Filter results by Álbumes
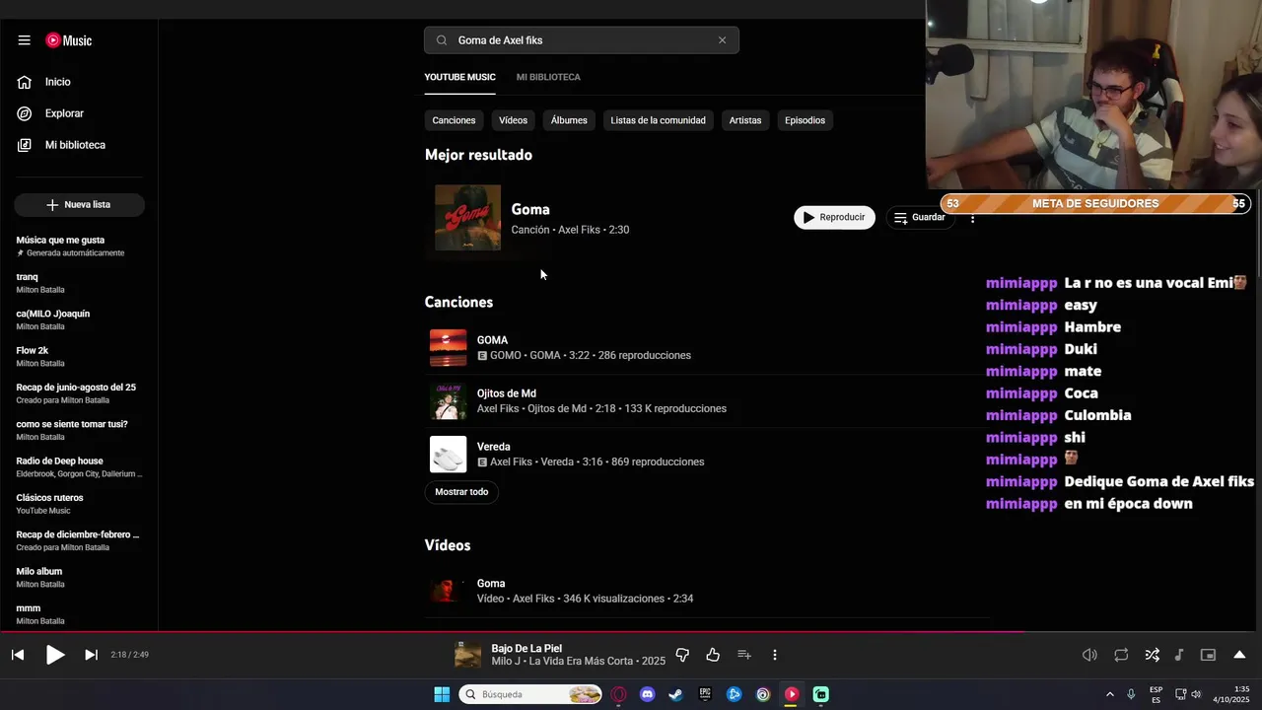Image resolution: width=1262 pixels, height=710 pixels. (569, 120)
